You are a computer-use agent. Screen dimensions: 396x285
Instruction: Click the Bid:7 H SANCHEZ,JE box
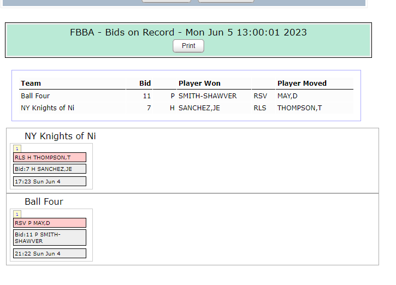50,169
